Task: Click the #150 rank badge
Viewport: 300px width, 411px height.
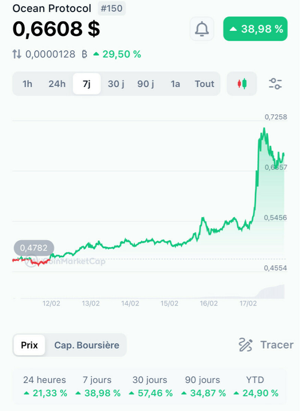Action: [x=112, y=8]
